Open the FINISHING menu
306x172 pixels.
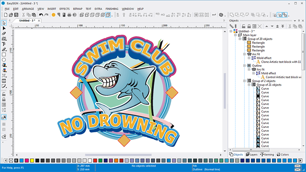(x=111, y=8)
